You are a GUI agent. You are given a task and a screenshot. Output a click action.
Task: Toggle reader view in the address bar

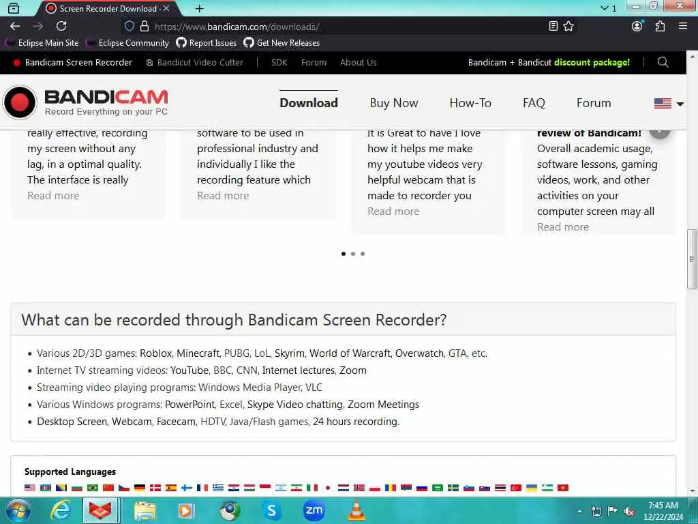click(x=553, y=27)
